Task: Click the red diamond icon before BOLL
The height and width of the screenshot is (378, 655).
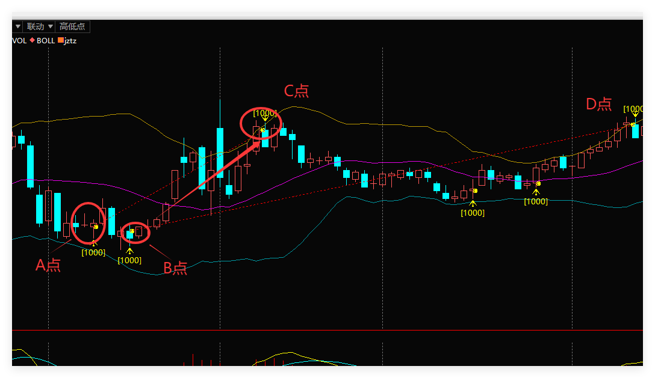Action: click(32, 41)
